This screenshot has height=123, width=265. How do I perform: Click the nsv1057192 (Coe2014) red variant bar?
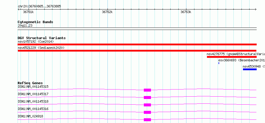pyautogui.click(x=137, y=44)
